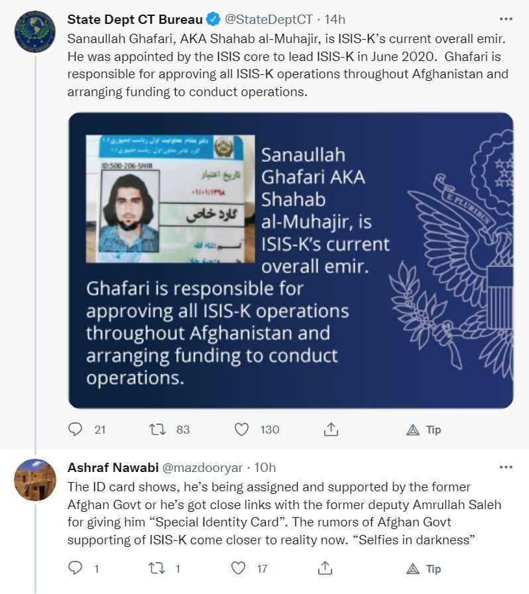Like the State Dept CT Bureau tweet
Image resolution: width=529 pixels, height=594 pixels.
(x=242, y=430)
